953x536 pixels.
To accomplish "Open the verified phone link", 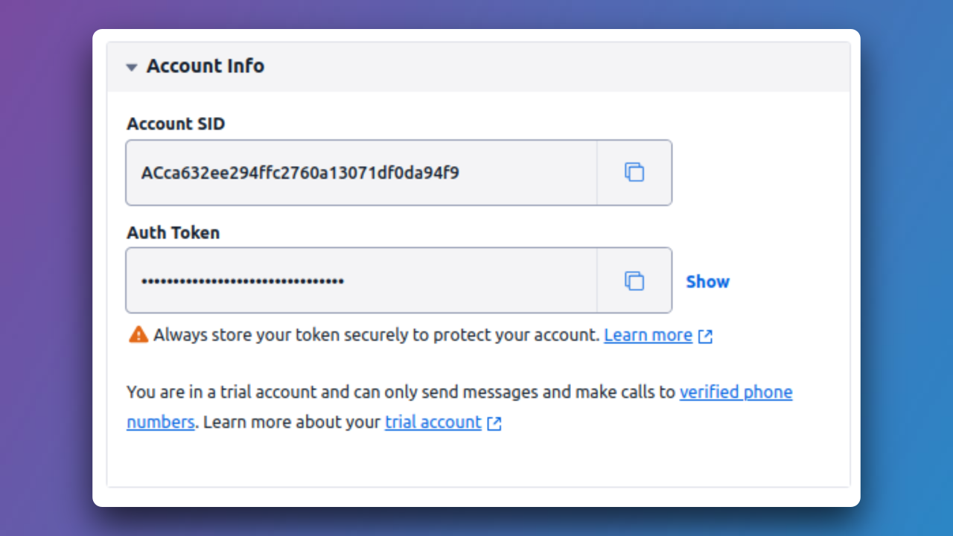I will coord(736,392).
